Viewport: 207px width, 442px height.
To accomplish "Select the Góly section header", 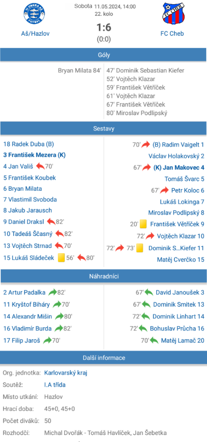I will click(x=104, y=55).
